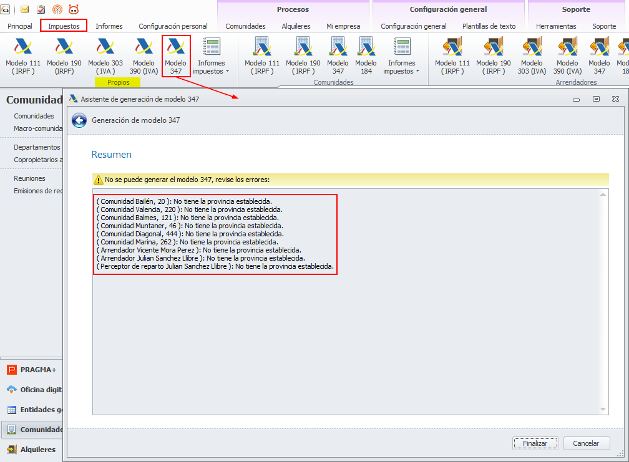Go back with the blue arrow button

(x=79, y=120)
